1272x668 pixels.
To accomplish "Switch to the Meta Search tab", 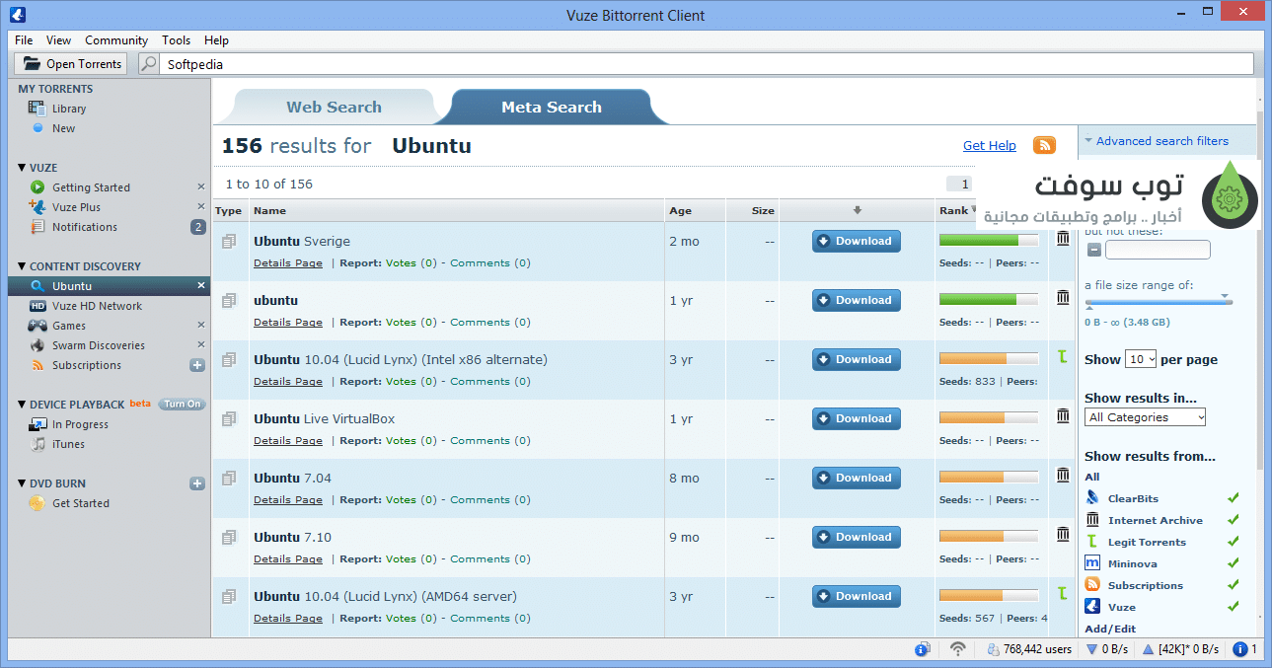I will pyautogui.click(x=552, y=108).
